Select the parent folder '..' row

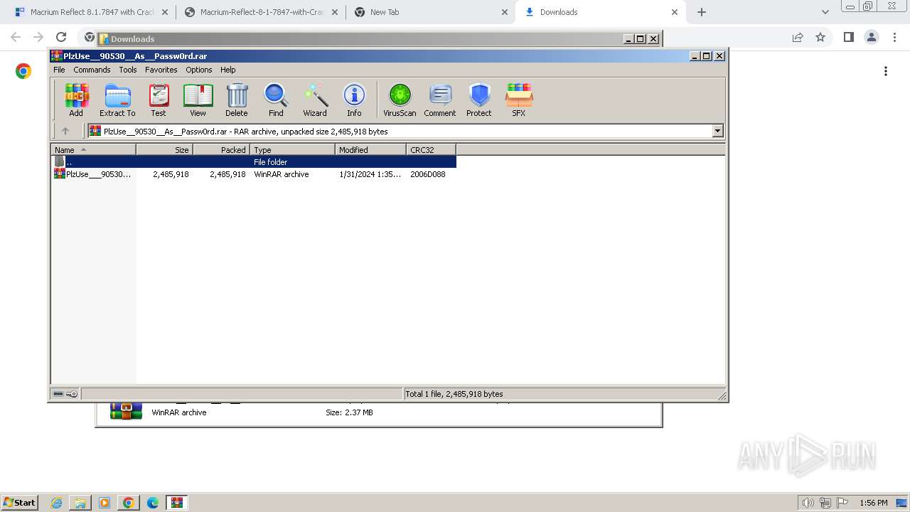coord(254,162)
